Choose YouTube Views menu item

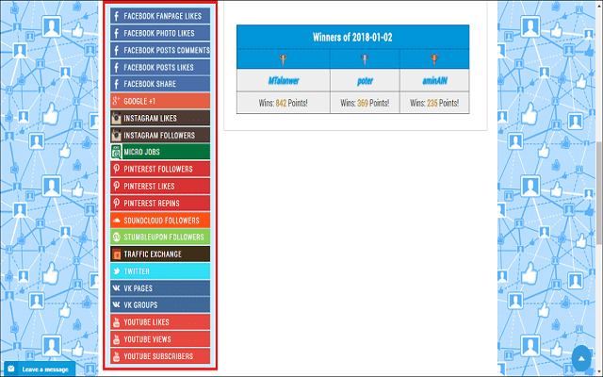click(159, 339)
